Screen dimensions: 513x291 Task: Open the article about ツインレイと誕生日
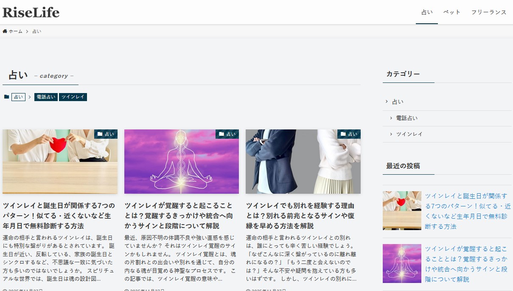(60, 216)
